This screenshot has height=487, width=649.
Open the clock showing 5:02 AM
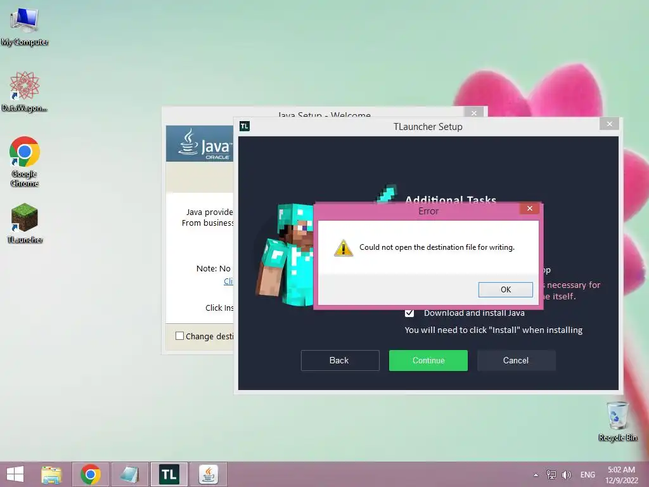click(621, 475)
